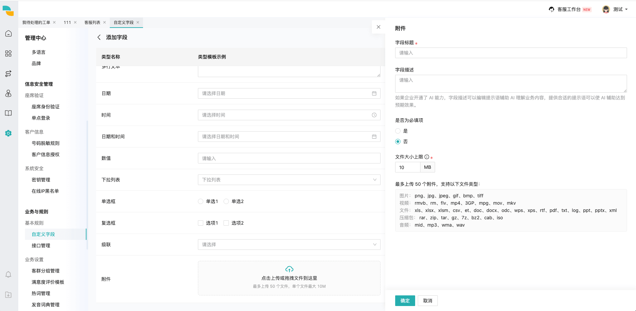Close the 自定义字段 tab
The width and height of the screenshot is (636, 311).
[138, 22]
